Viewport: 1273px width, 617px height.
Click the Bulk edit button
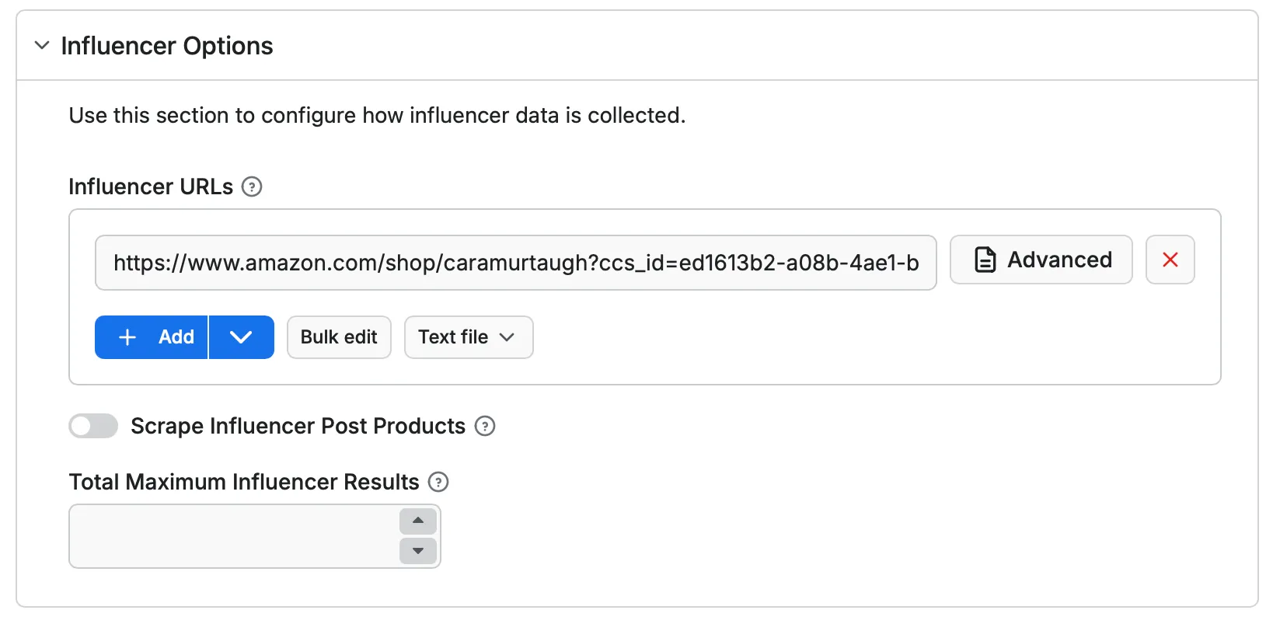tap(338, 337)
